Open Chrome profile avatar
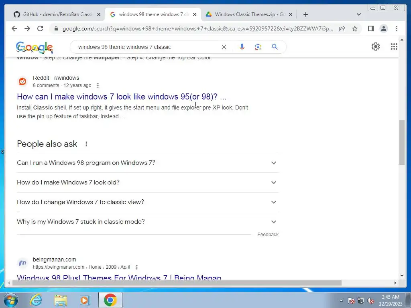Screen dimensions: 411x308 [x=384, y=28]
